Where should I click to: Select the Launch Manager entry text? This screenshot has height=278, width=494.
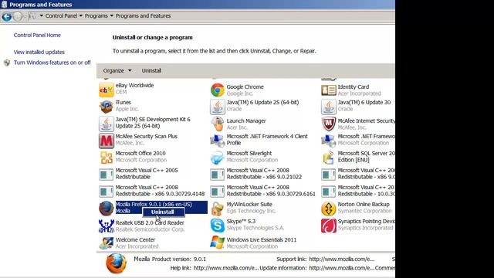pos(246,124)
